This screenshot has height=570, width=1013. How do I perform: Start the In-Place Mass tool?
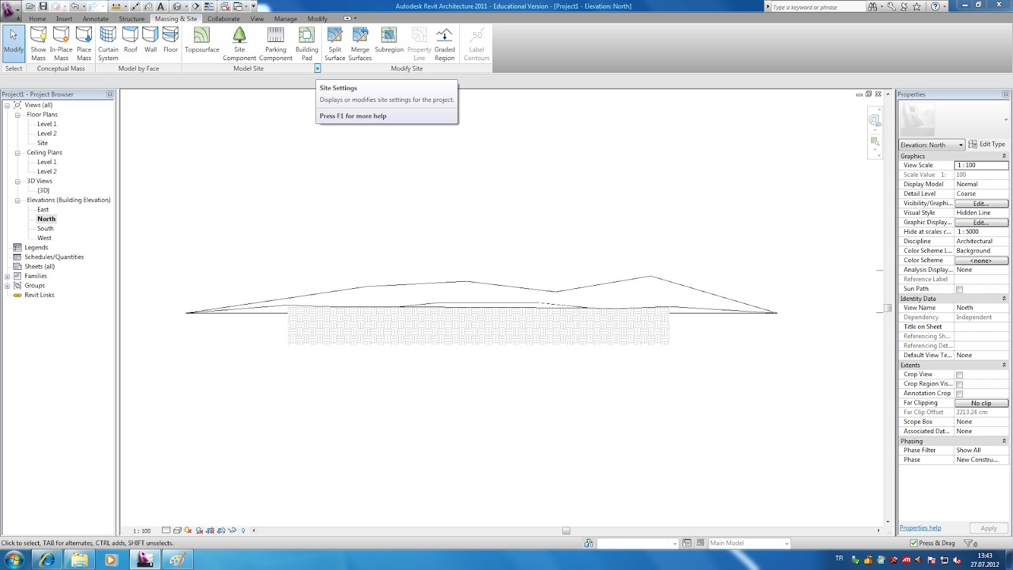pos(61,44)
